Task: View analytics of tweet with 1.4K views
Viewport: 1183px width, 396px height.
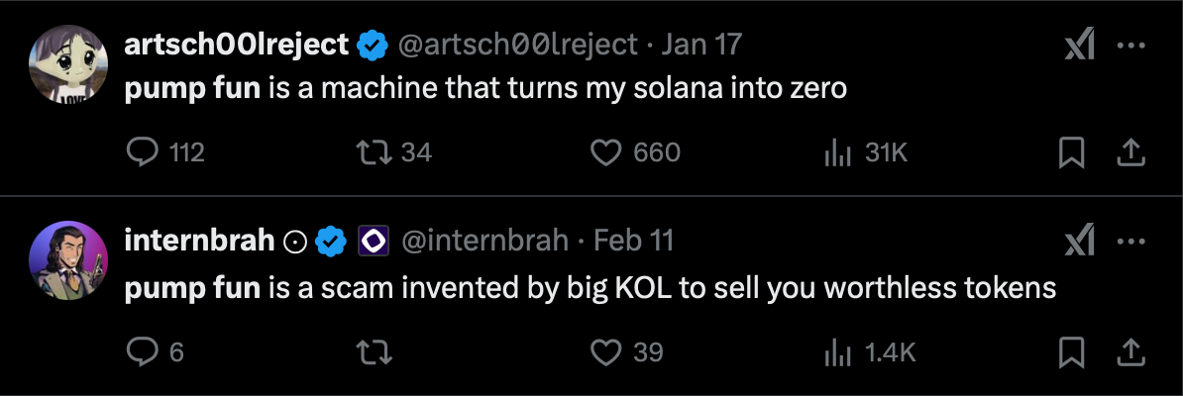Action: 839,351
